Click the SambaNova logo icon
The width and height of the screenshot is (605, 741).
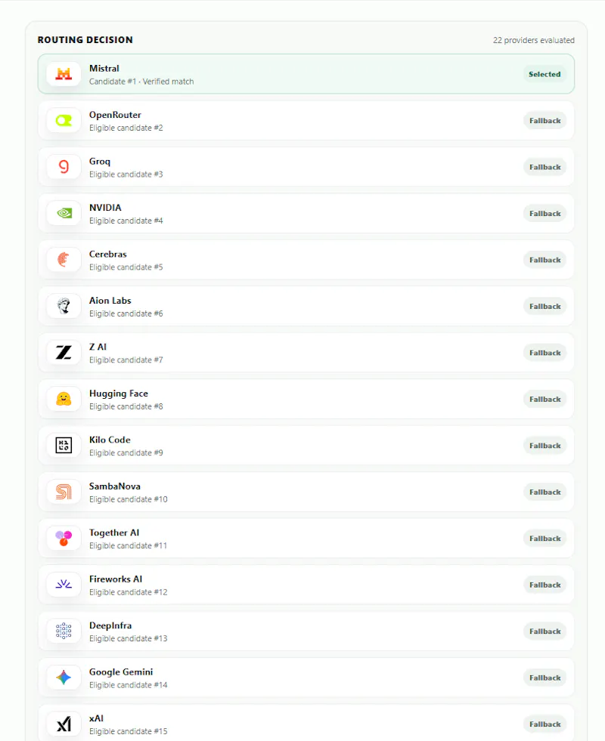64,492
